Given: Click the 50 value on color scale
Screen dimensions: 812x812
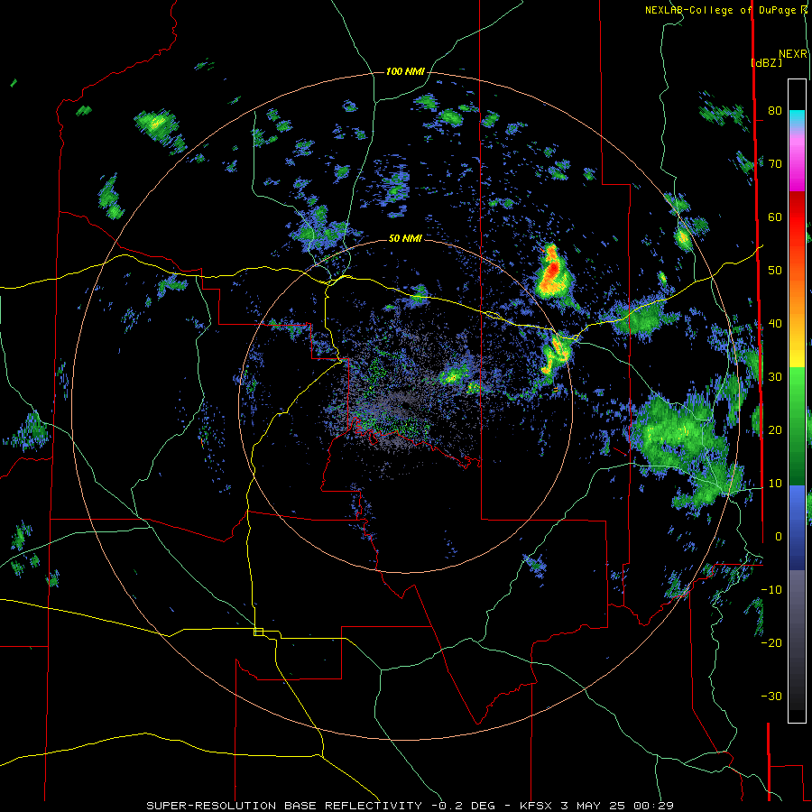Looking at the screenshot, I should click(775, 271).
